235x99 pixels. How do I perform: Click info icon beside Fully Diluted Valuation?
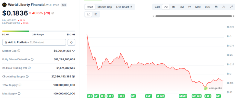32,59
